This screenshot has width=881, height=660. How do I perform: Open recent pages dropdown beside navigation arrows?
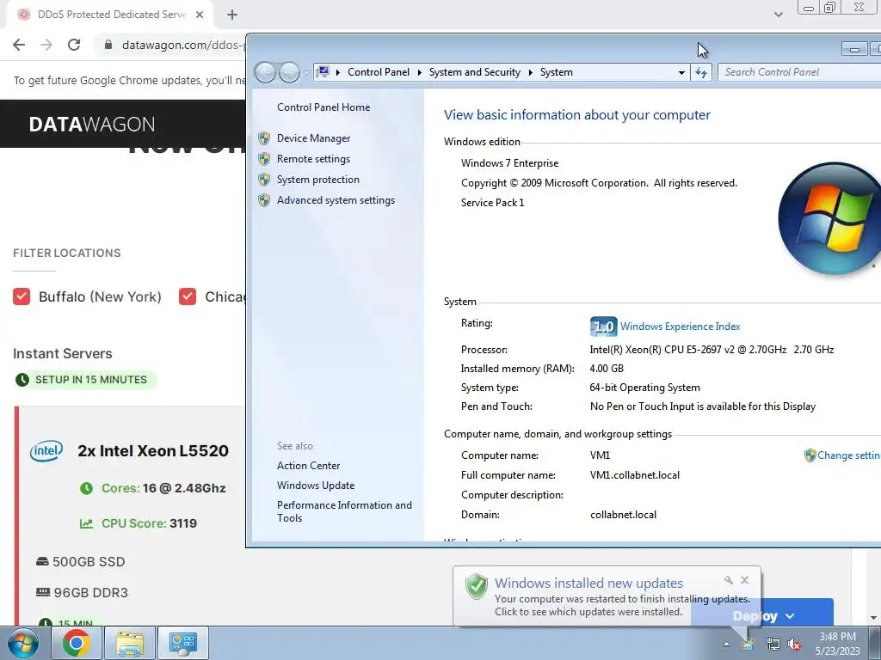pyautogui.click(x=306, y=72)
